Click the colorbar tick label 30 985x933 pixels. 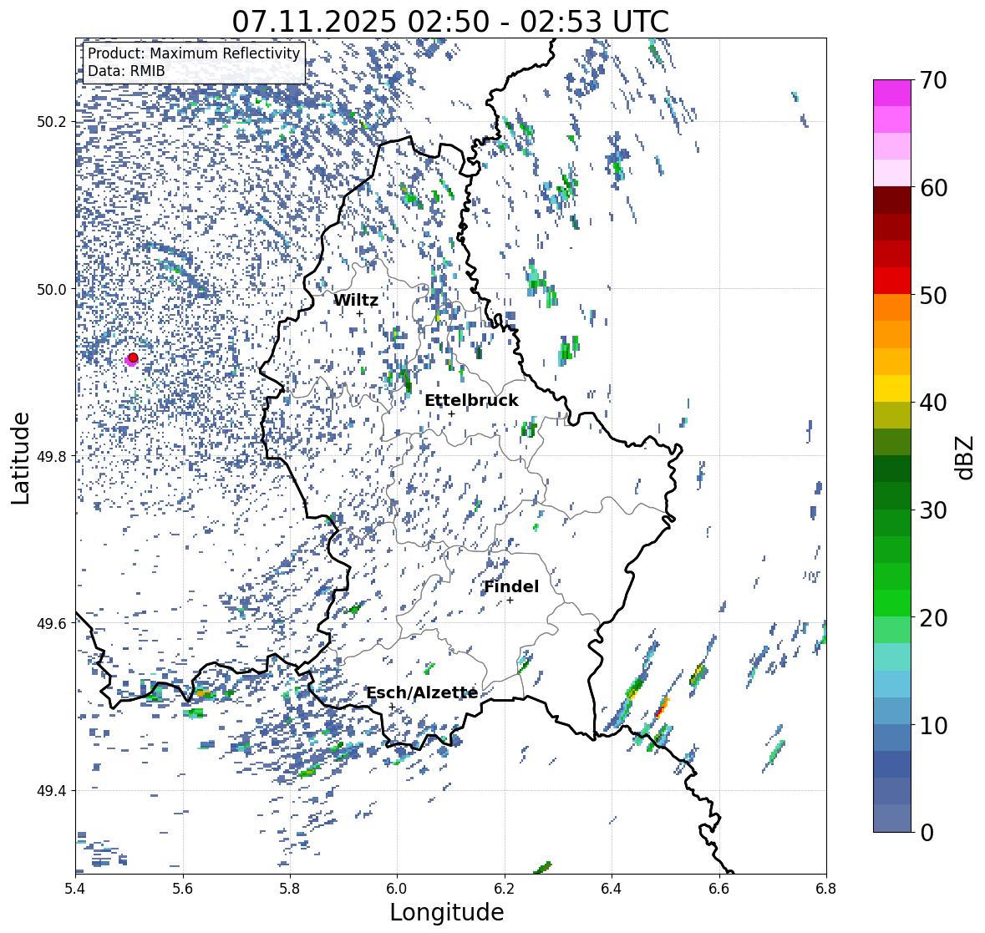pos(933,510)
